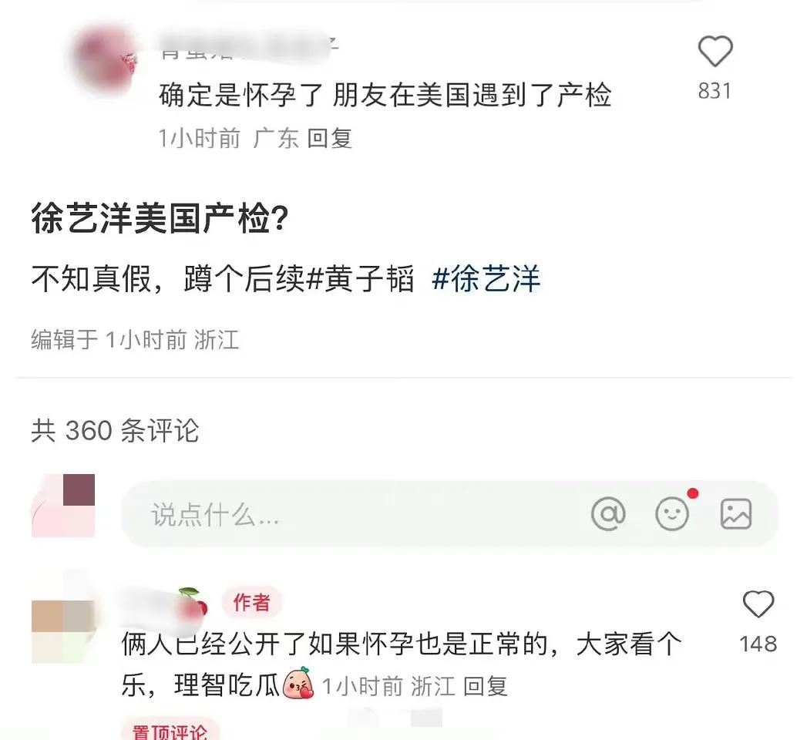This screenshot has height=740, width=807.
Task: Tap the 共 360 条评论 comments header
Action: point(116,430)
